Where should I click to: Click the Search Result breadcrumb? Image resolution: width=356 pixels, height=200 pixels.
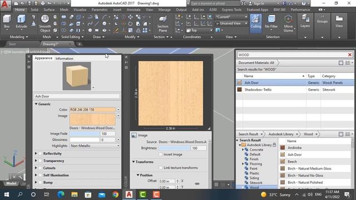[x=249, y=134]
